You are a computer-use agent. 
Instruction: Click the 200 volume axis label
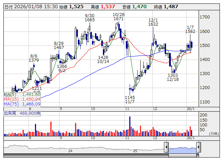[203, 115]
